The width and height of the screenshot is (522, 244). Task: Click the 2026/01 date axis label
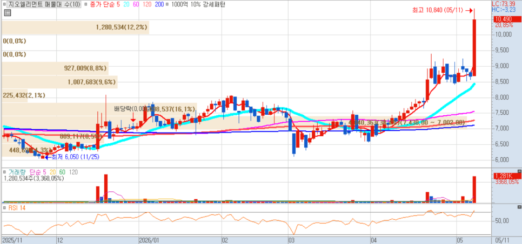pyautogui.click(x=149, y=240)
